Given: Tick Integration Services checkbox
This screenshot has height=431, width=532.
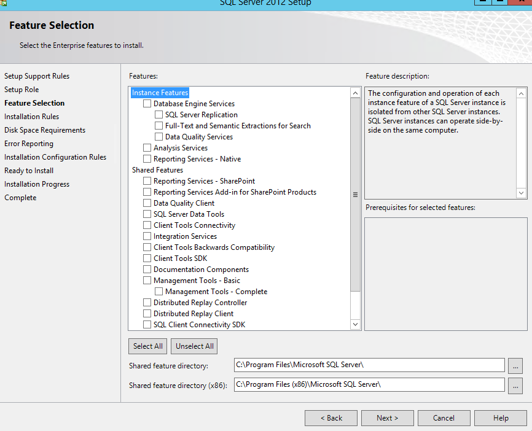Looking at the screenshot, I should coord(147,236).
